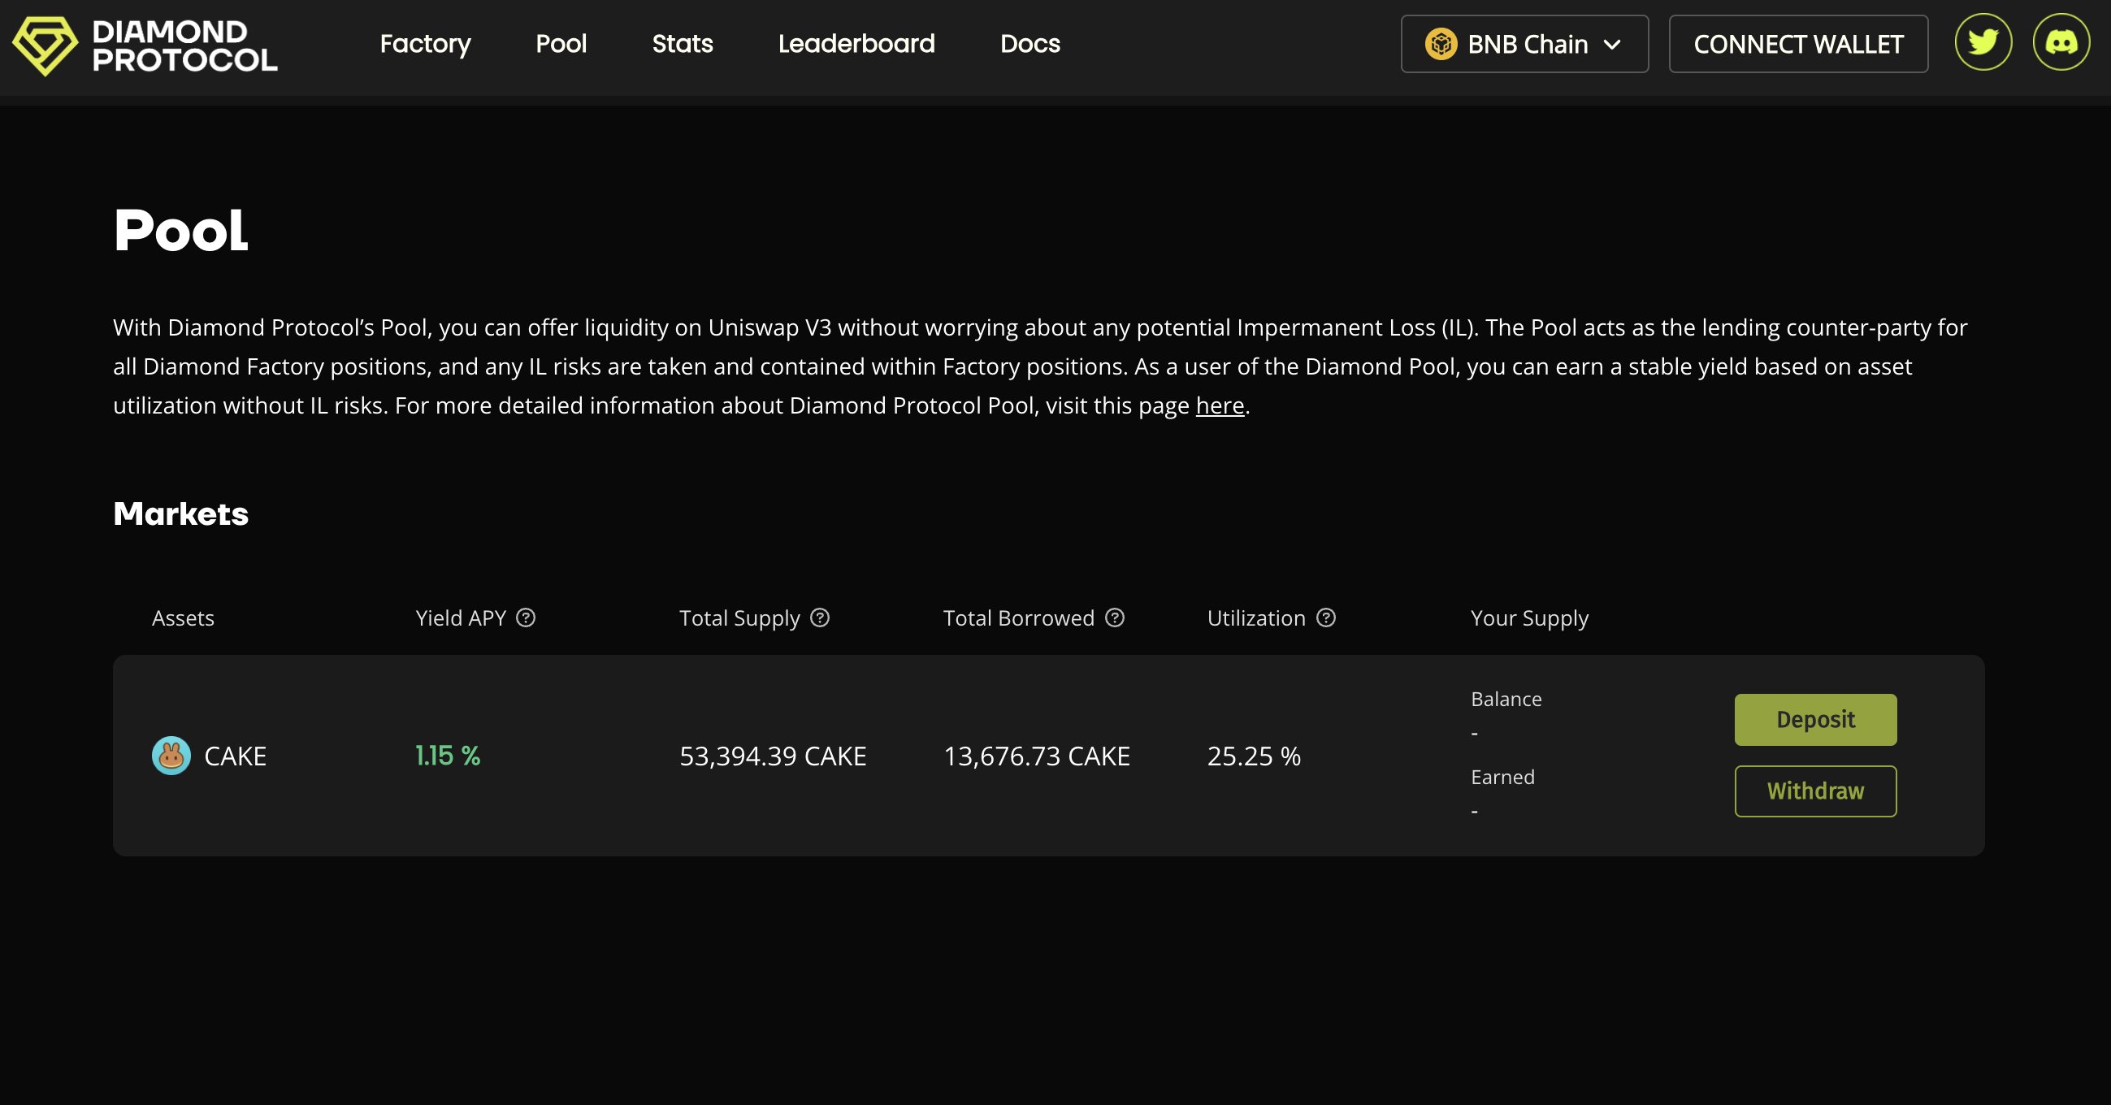Click the BNB Chain coin icon
Screen dimensions: 2111x1105
coord(1441,44)
